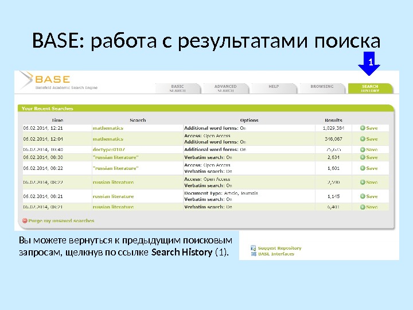Save the 12:04 mathematics search via plus icon

pyautogui.click(x=363, y=139)
